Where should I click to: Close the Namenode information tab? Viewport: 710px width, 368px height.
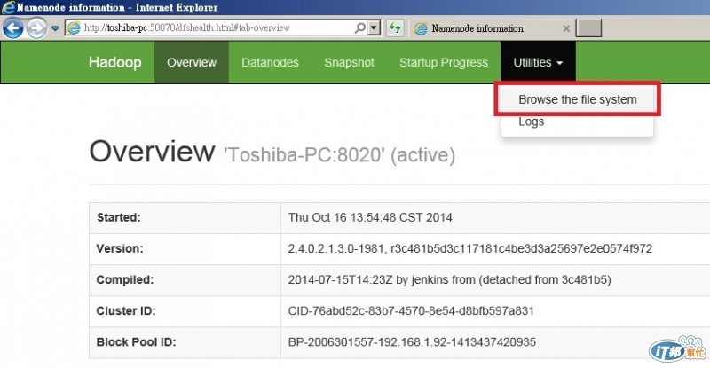point(565,28)
